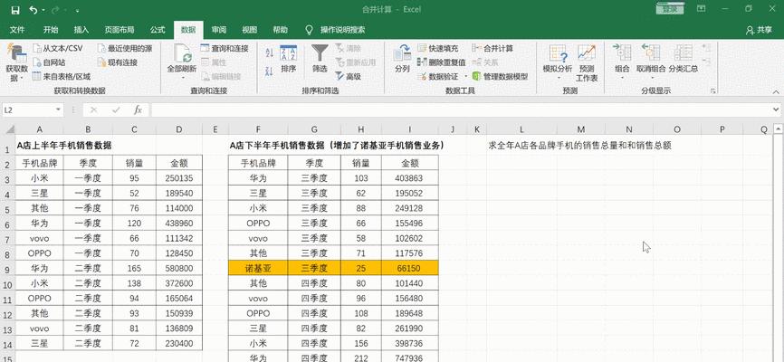Click the title A店上半年手机销售数据

64,146
